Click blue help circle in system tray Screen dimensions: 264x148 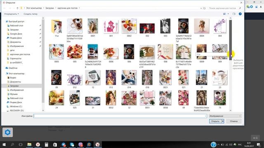tap(213, 144)
